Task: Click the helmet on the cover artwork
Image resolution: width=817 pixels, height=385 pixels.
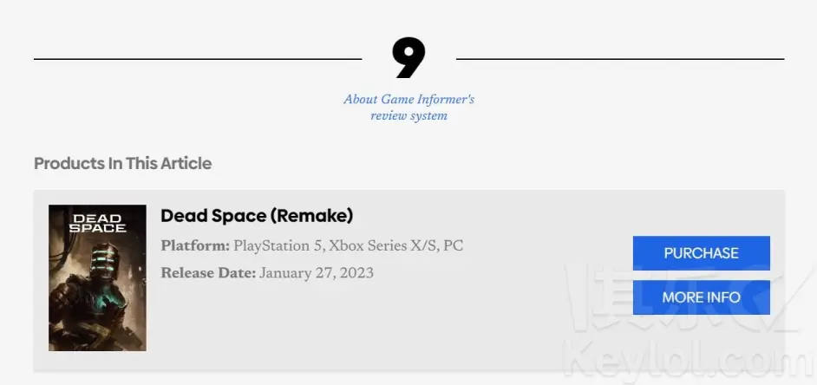Action: point(104,260)
